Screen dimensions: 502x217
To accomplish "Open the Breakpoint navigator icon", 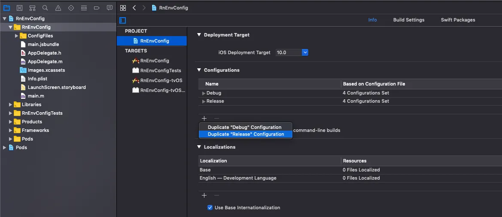I will pos(97,8).
